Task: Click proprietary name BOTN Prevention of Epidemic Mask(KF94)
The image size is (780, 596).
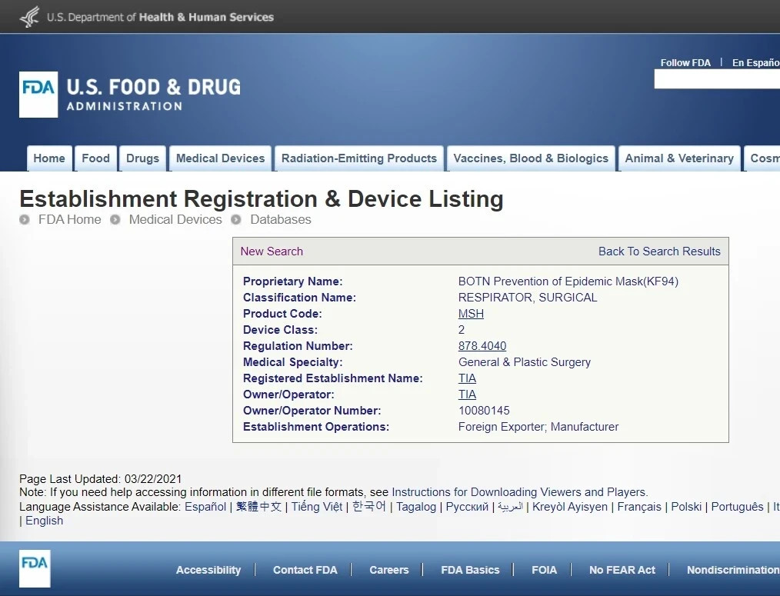Action: tap(568, 281)
